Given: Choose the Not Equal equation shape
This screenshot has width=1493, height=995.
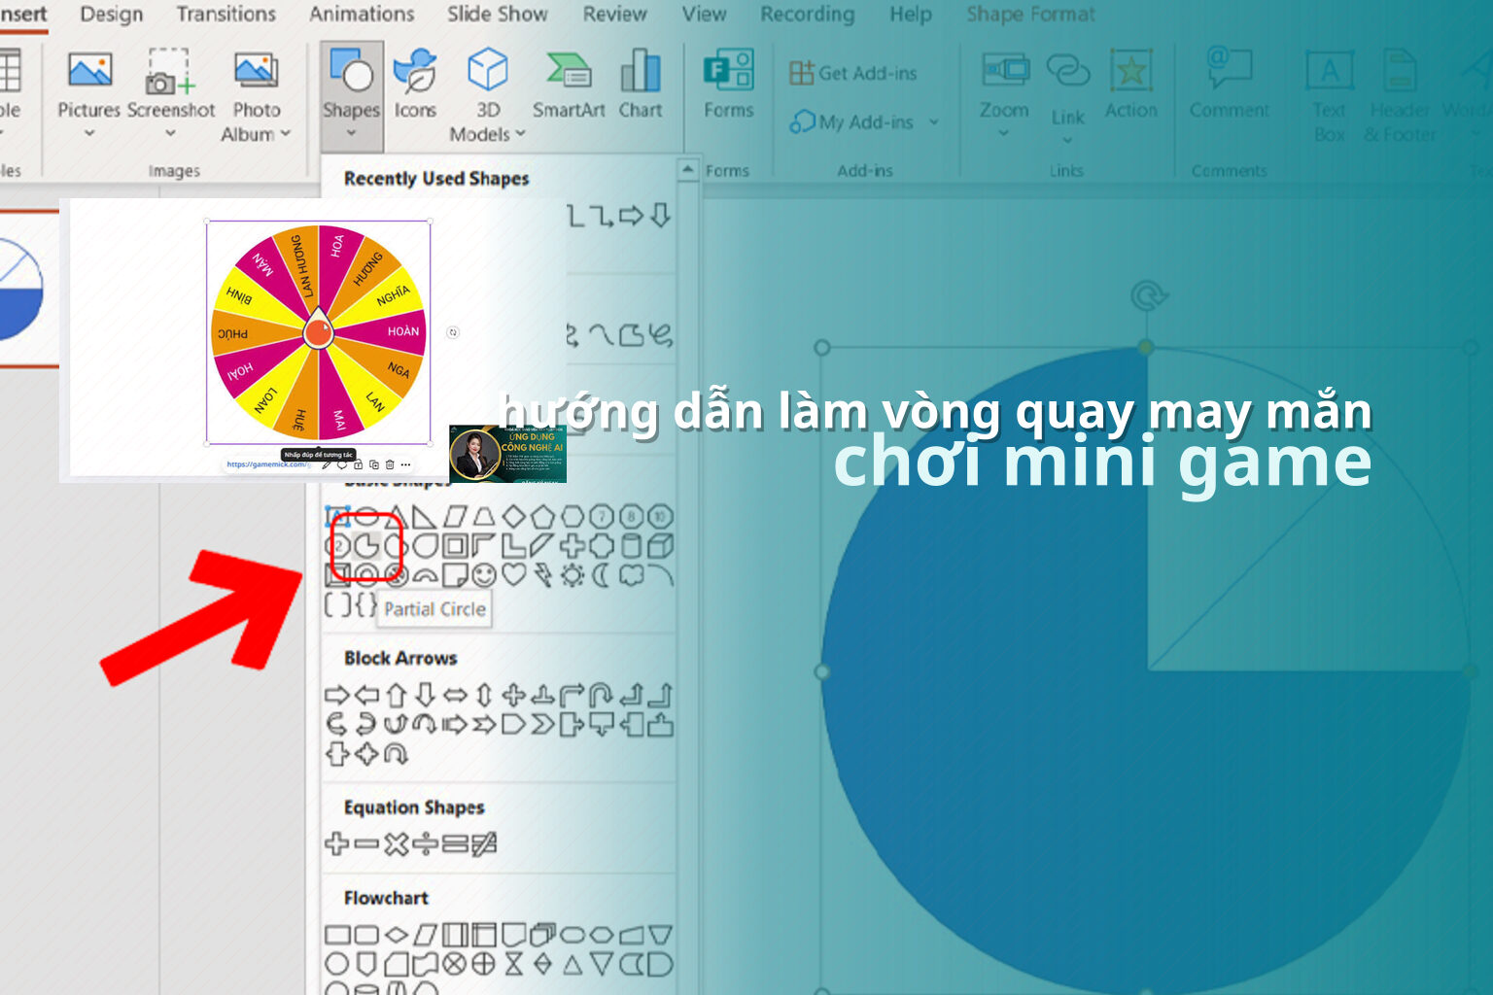Looking at the screenshot, I should 484,844.
